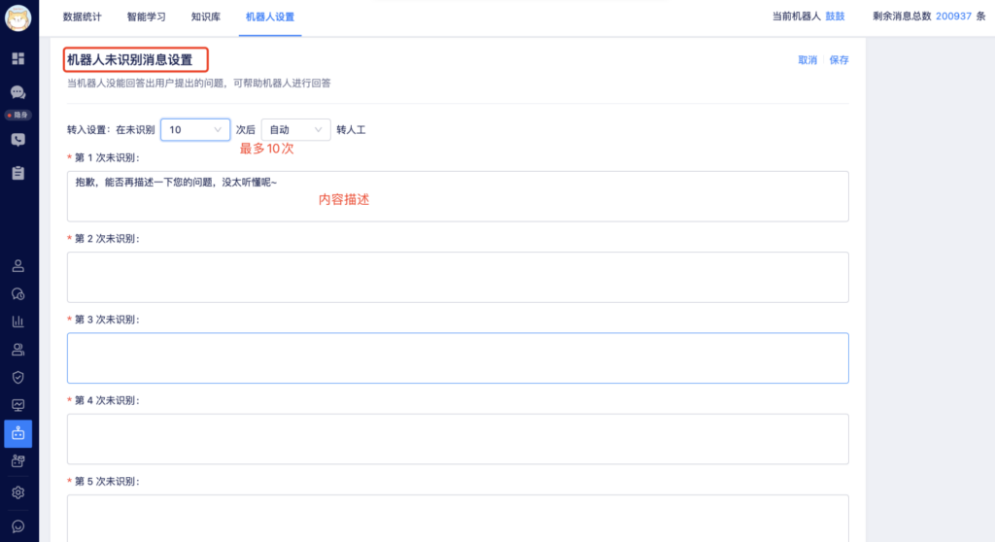Open the gift box icon in sidebar
The image size is (995, 542).
17,461
